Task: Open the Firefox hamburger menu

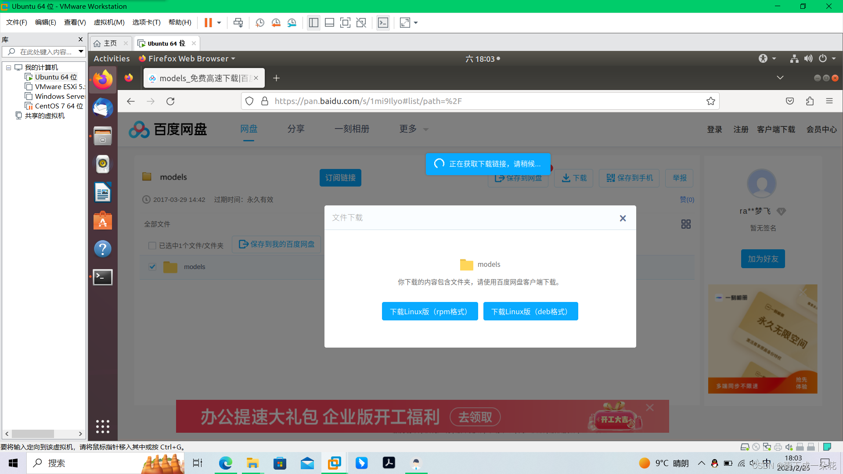Action: click(x=829, y=101)
